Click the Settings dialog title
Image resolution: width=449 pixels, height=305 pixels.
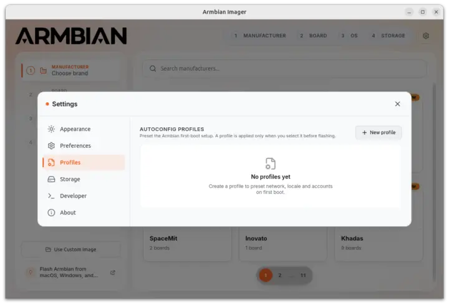pos(65,104)
